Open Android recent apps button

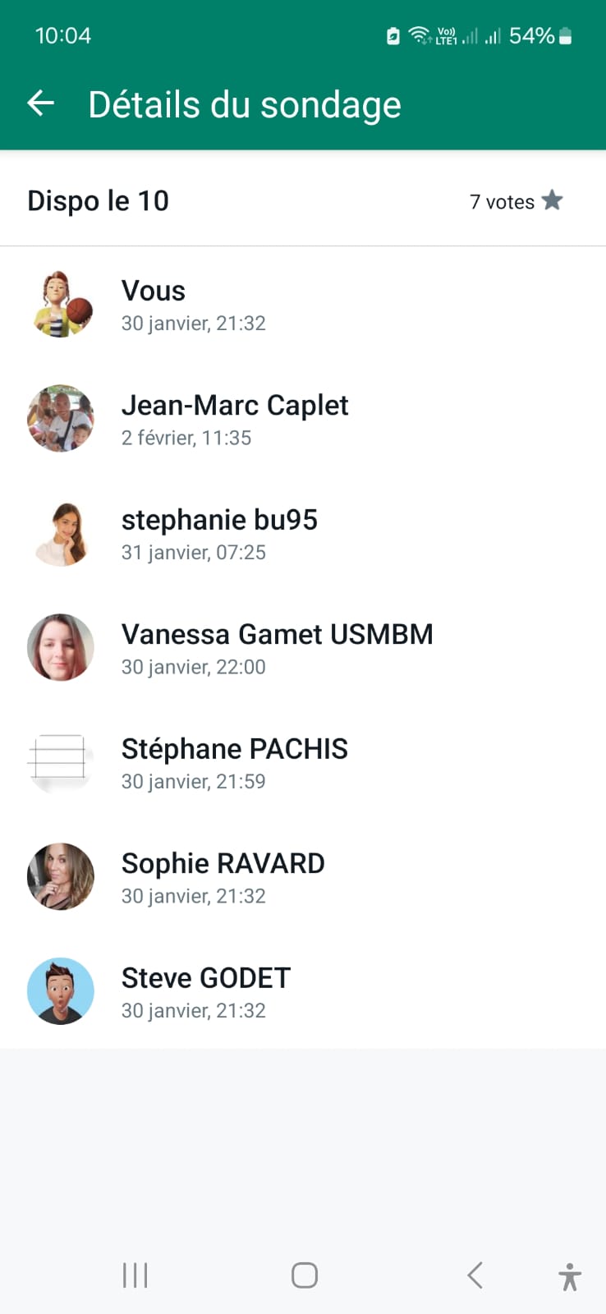(x=135, y=1275)
